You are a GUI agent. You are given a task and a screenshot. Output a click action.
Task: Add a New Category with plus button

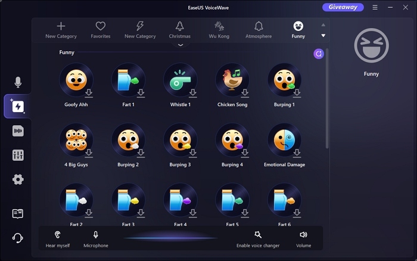tap(61, 29)
